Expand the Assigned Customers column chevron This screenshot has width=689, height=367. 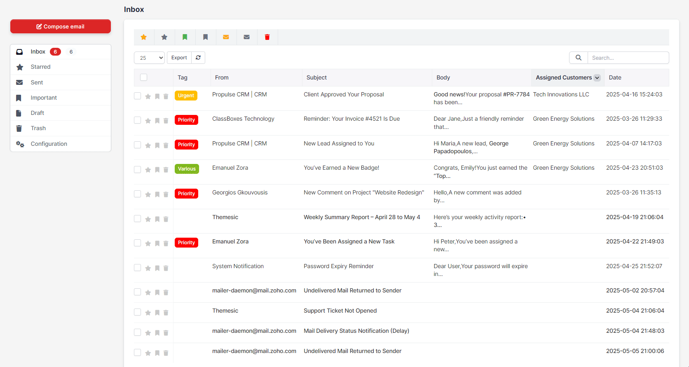coord(597,78)
